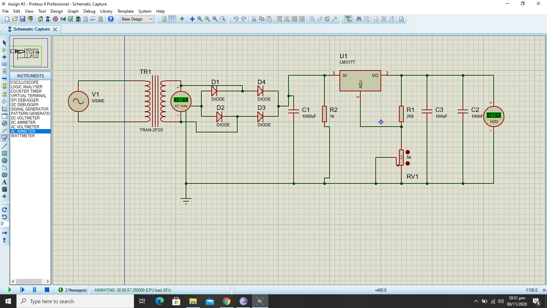Viewport: 547px width, 308px height.
Task: Close the Schematic Capture tab
Action: click(55, 29)
